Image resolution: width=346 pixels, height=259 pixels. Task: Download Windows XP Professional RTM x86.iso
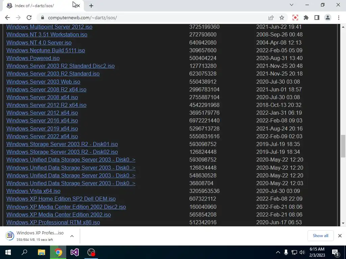click(x=53, y=223)
